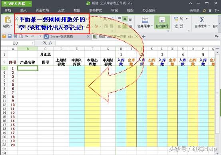Expand the Name Box dropdown arrow
Screen dimensions: 221x155
coord(32,43)
